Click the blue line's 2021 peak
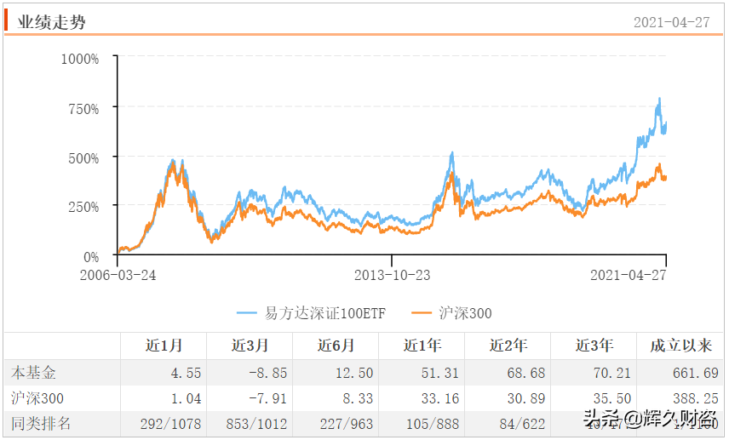729x440 pixels. click(659, 99)
